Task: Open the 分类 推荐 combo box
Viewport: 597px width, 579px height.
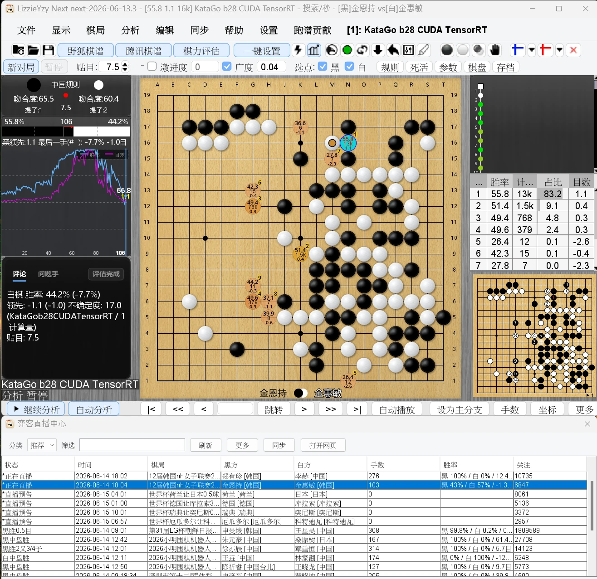Action: coord(42,445)
